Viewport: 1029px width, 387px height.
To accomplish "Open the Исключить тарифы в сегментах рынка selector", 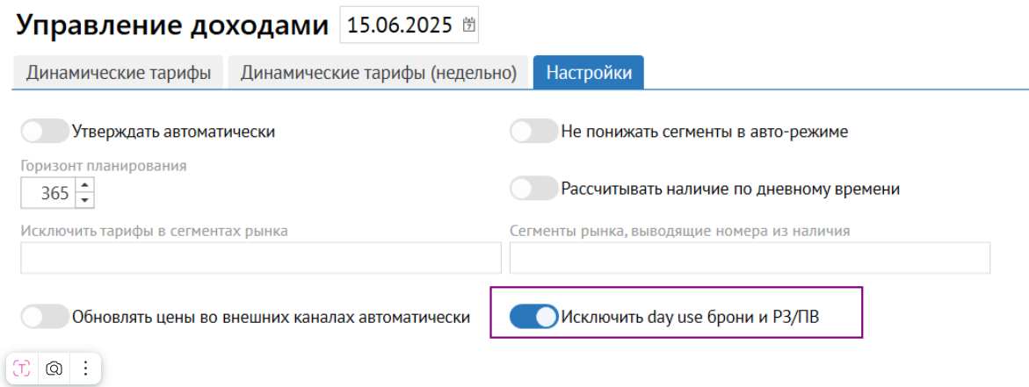I will click(260, 258).
